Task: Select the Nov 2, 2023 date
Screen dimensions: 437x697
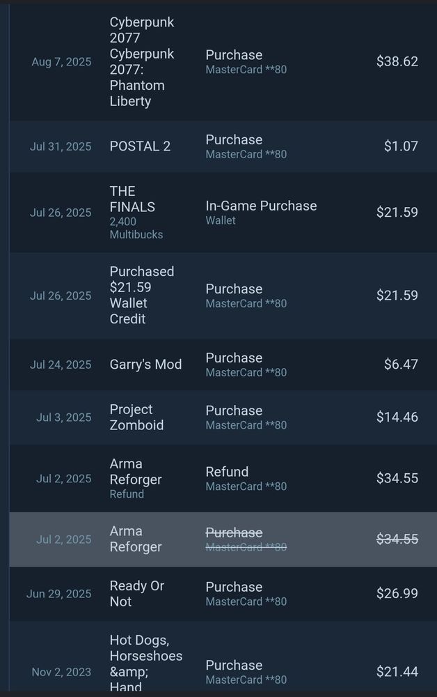Action: [x=61, y=672]
